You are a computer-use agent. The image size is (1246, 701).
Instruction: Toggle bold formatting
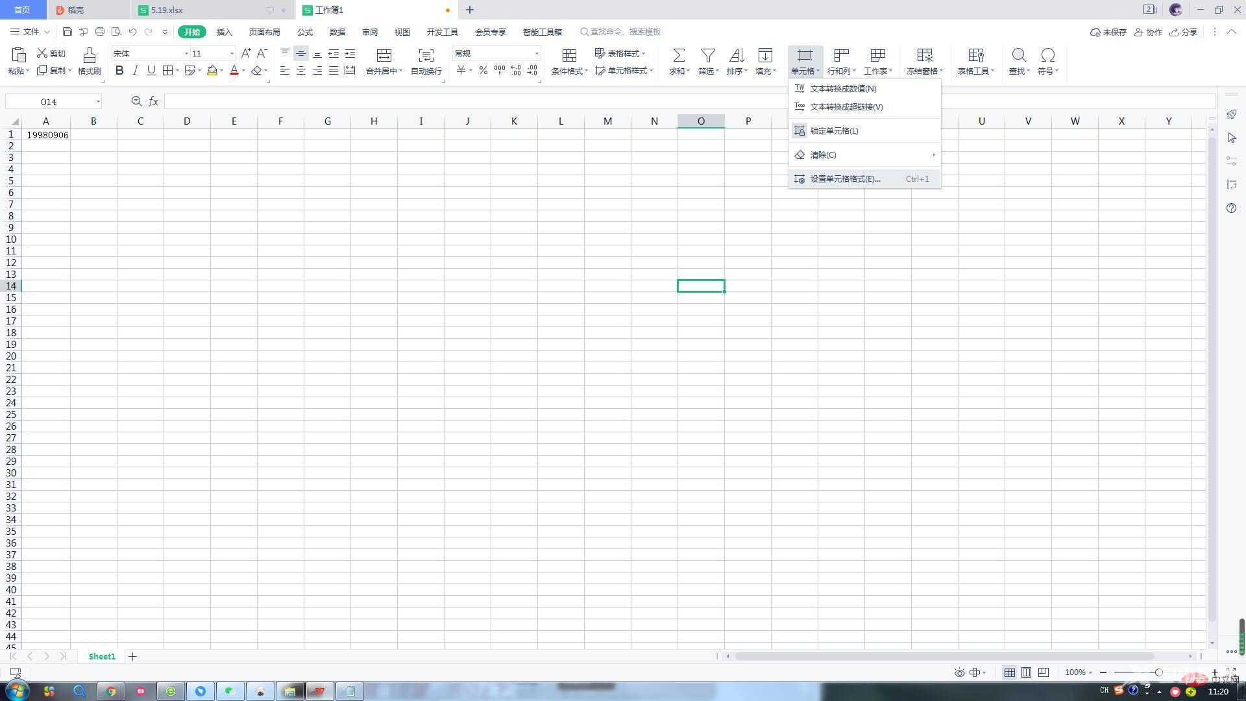coord(119,71)
